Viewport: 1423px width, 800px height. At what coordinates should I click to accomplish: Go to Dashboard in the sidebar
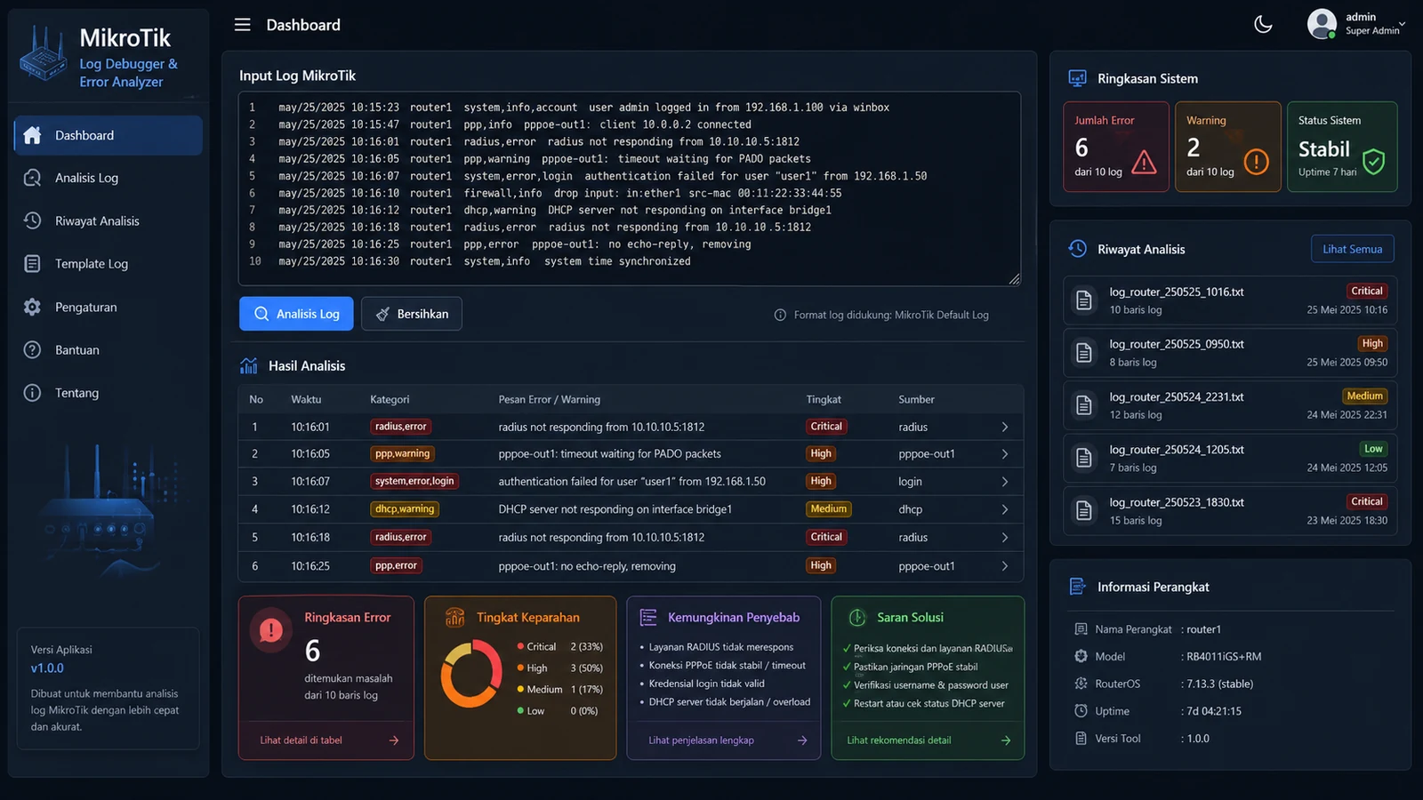pos(109,135)
